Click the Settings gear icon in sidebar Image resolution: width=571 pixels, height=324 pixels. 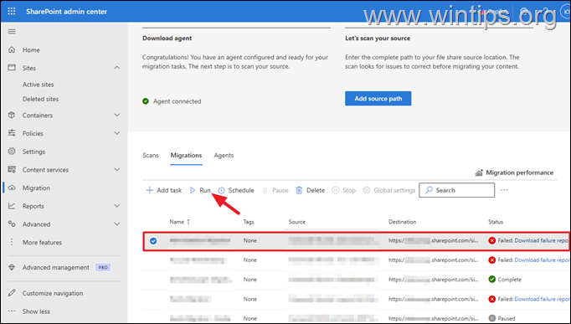point(12,151)
